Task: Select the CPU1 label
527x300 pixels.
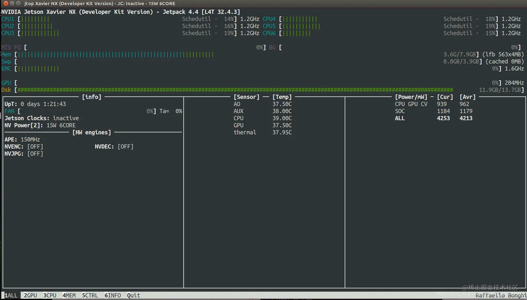Action: [8, 19]
